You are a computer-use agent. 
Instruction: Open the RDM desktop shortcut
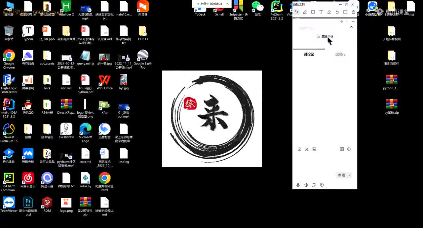point(47,205)
